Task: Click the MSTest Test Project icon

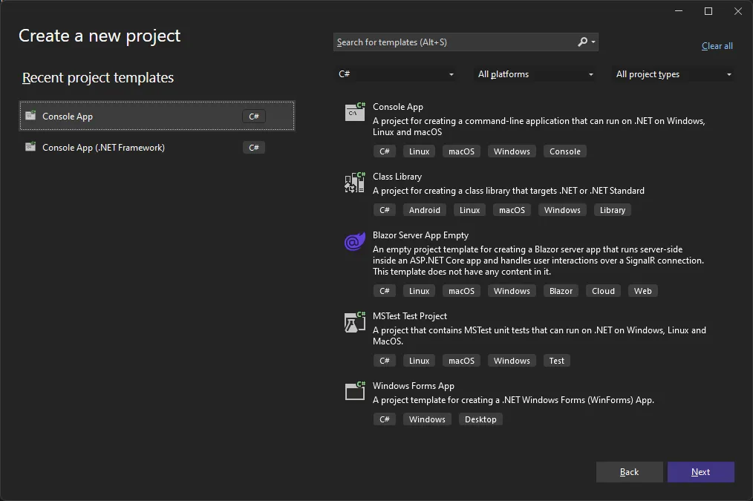Action: [x=354, y=321]
